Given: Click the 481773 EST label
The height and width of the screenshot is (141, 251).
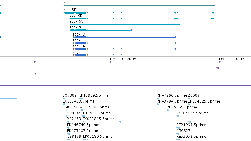Looking at the screenshot, I should tap(73, 107).
